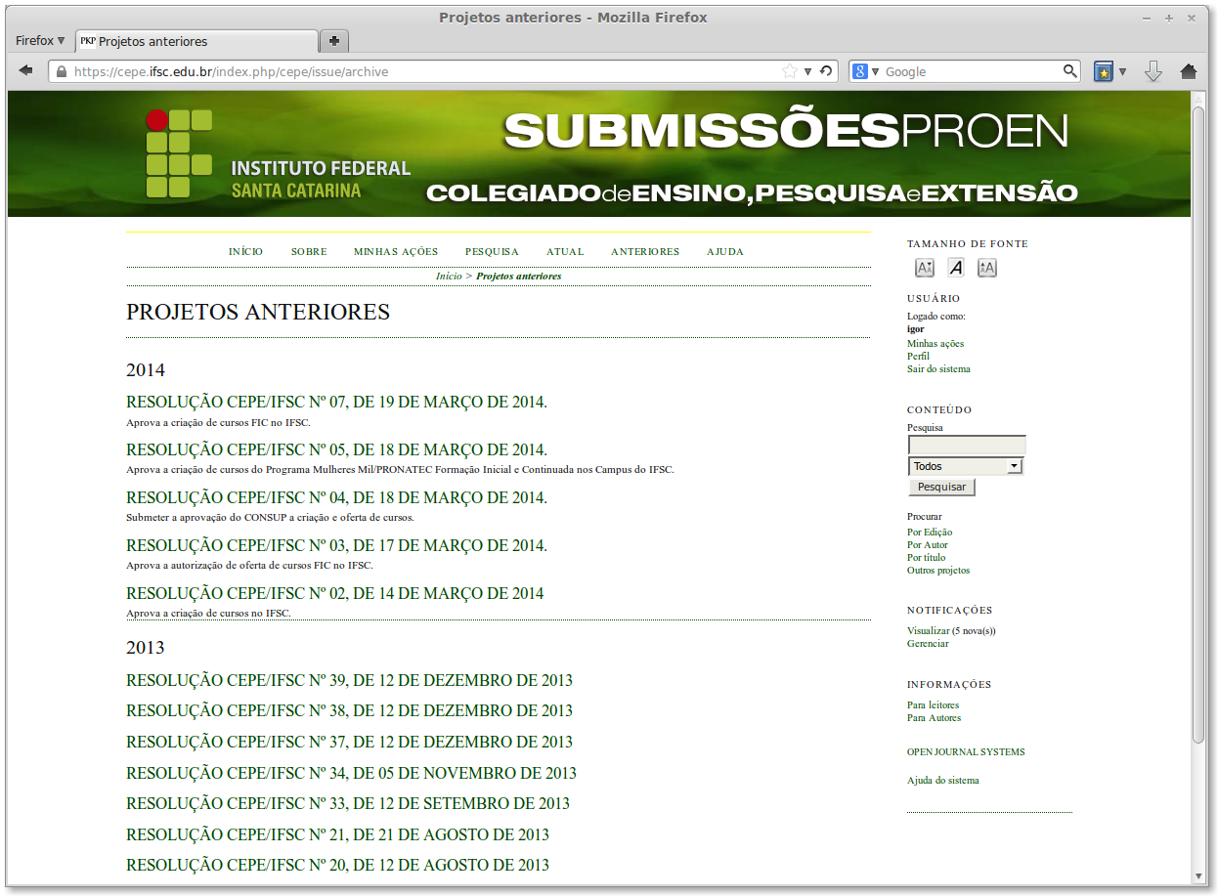Click the reload page icon
1218x896 pixels.
pyautogui.click(x=826, y=71)
